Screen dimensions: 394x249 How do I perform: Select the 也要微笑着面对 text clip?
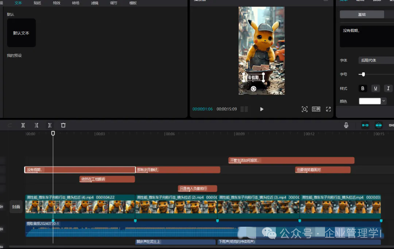click(x=322, y=170)
